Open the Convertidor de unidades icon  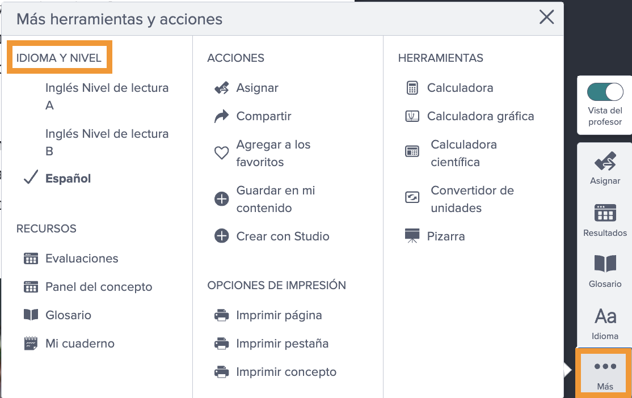coord(412,197)
